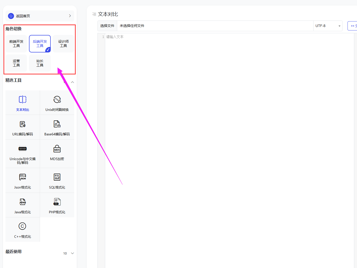Screen dimensions: 357x268
Task: Expand the 最近使用 section
Action: (72, 253)
